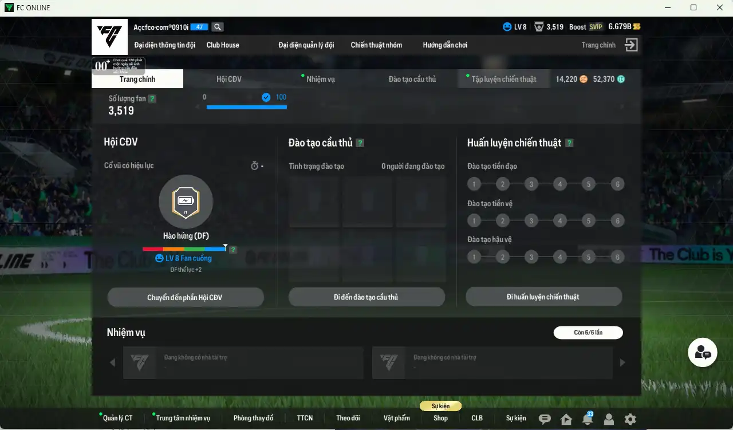Click the FC logo at top left
Screen dimensions: 733x430
tap(109, 37)
